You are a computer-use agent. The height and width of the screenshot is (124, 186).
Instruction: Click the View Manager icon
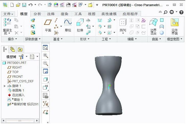point(46,96)
